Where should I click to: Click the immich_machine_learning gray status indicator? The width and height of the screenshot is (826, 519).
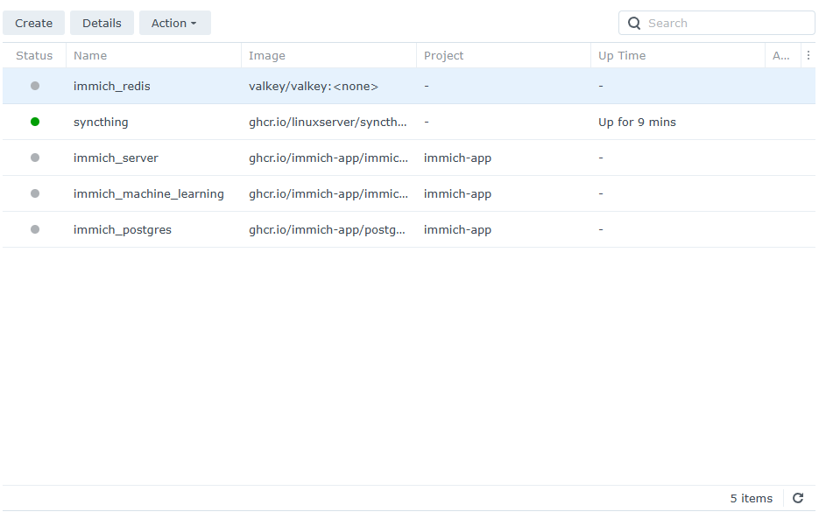click(35, 193)
